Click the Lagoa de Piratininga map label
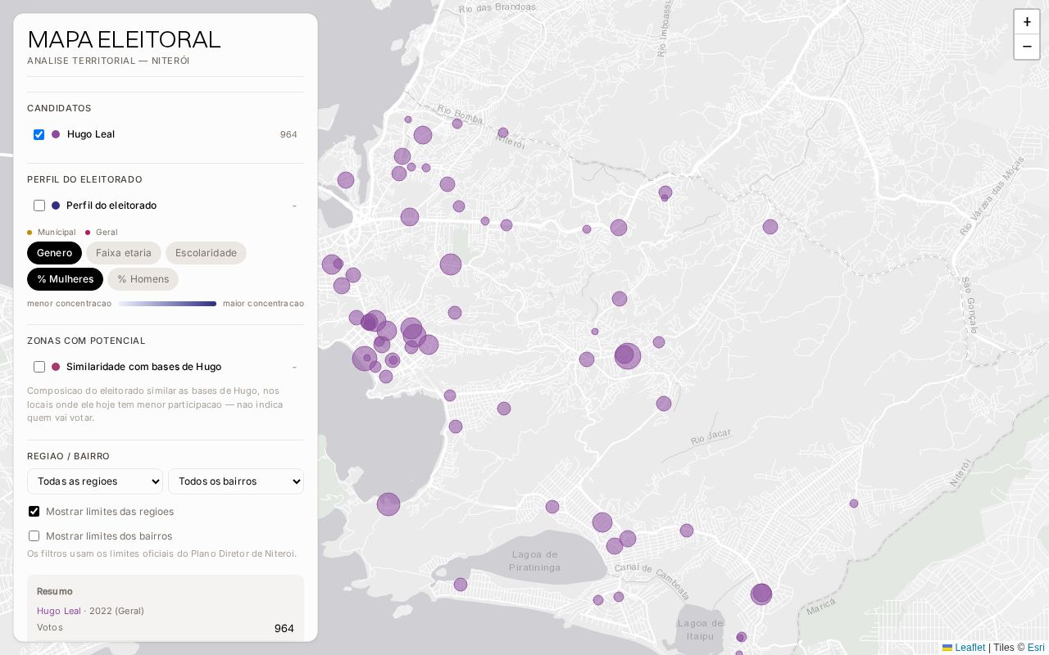The height and width of the screenshot is (655, 1049). pos(534,561)
